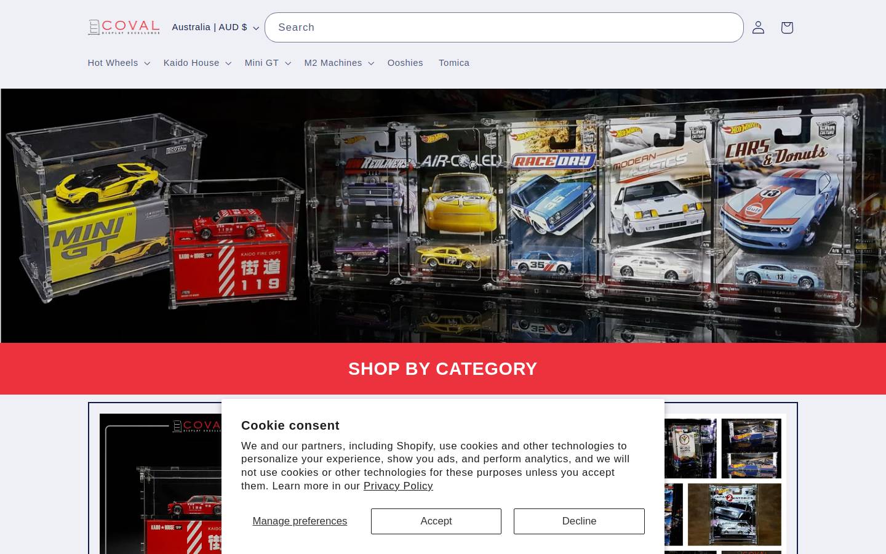
Task: Go to the Tomica page
Action: (x=454, y=63)
